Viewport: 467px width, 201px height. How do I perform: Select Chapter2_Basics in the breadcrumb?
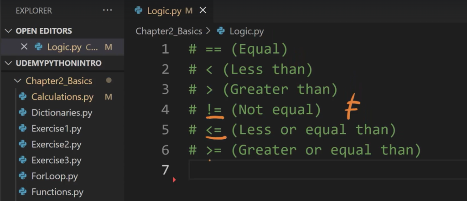pos(169,31)
